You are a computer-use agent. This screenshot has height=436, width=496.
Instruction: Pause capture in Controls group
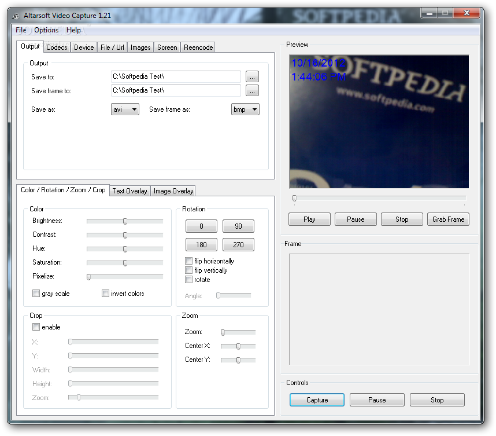tap(377, 400)
